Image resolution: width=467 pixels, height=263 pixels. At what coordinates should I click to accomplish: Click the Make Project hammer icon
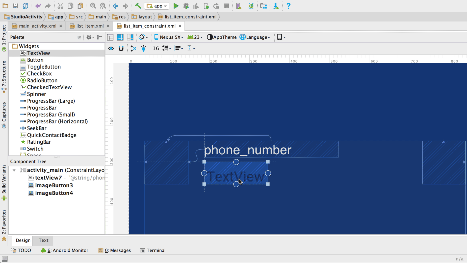pos(138,6)
